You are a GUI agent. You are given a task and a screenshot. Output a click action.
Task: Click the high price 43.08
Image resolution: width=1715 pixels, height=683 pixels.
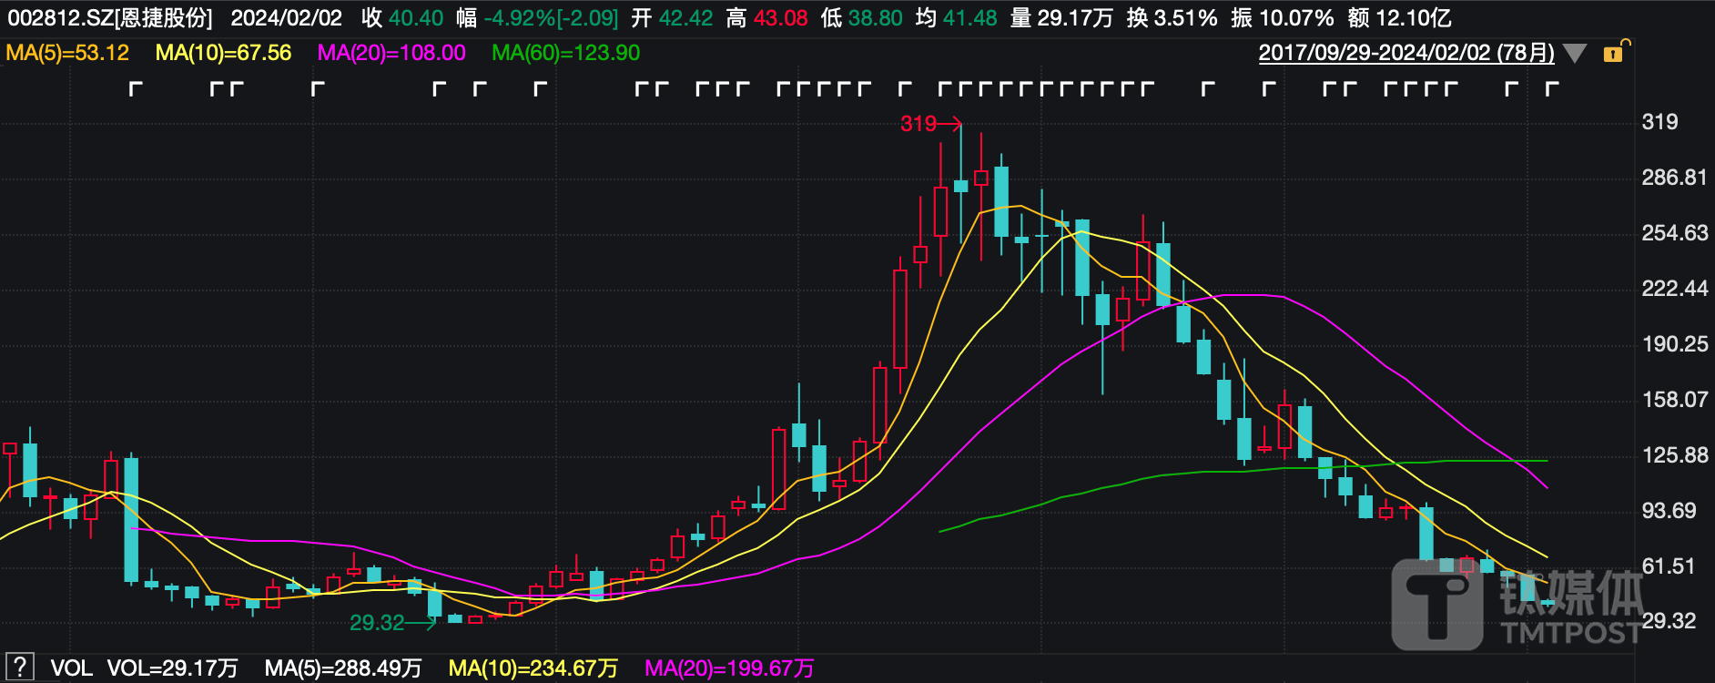click(x=780, y=18)
